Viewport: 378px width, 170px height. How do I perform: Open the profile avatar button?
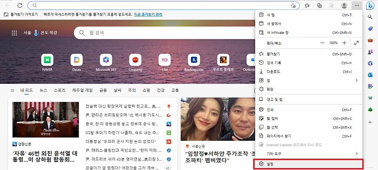[344, 5]
